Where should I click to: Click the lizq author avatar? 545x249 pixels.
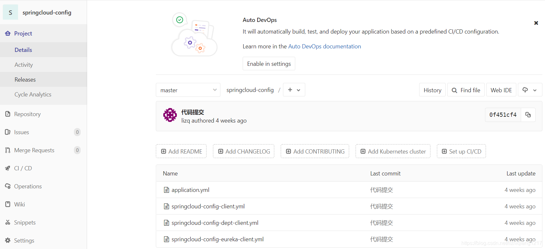[x=170, y=115]
